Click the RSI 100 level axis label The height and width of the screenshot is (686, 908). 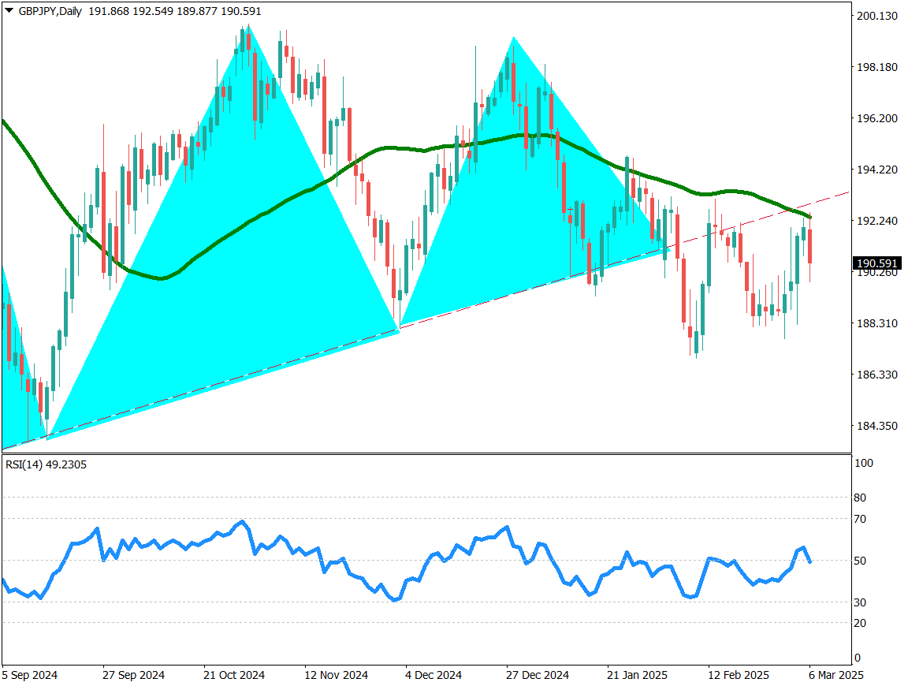coord(863,464)
